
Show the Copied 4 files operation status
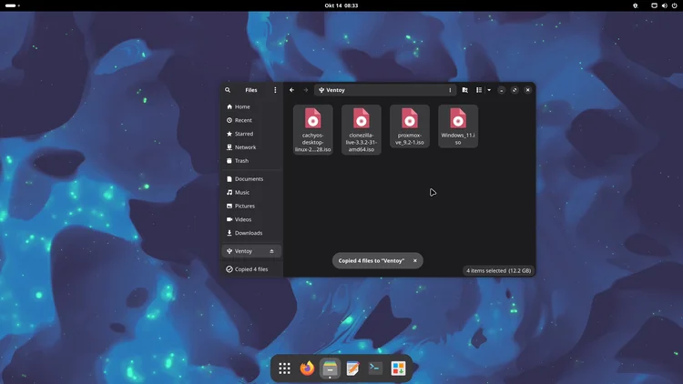pos(251,269)
